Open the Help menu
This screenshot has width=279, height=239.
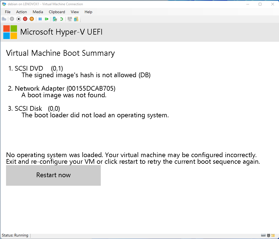point(88,12)
